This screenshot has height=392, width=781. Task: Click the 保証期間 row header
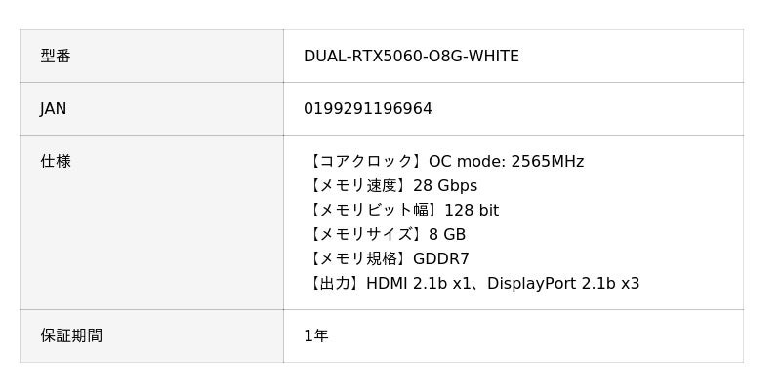tap(71, 336)
